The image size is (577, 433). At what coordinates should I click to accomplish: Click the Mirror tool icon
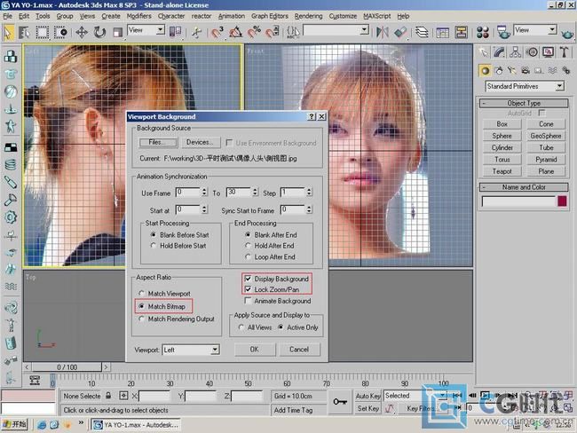[x=383, y=32]
